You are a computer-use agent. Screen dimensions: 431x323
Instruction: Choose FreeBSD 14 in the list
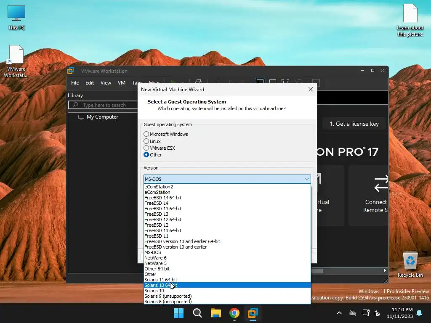(x=227, y=203)
